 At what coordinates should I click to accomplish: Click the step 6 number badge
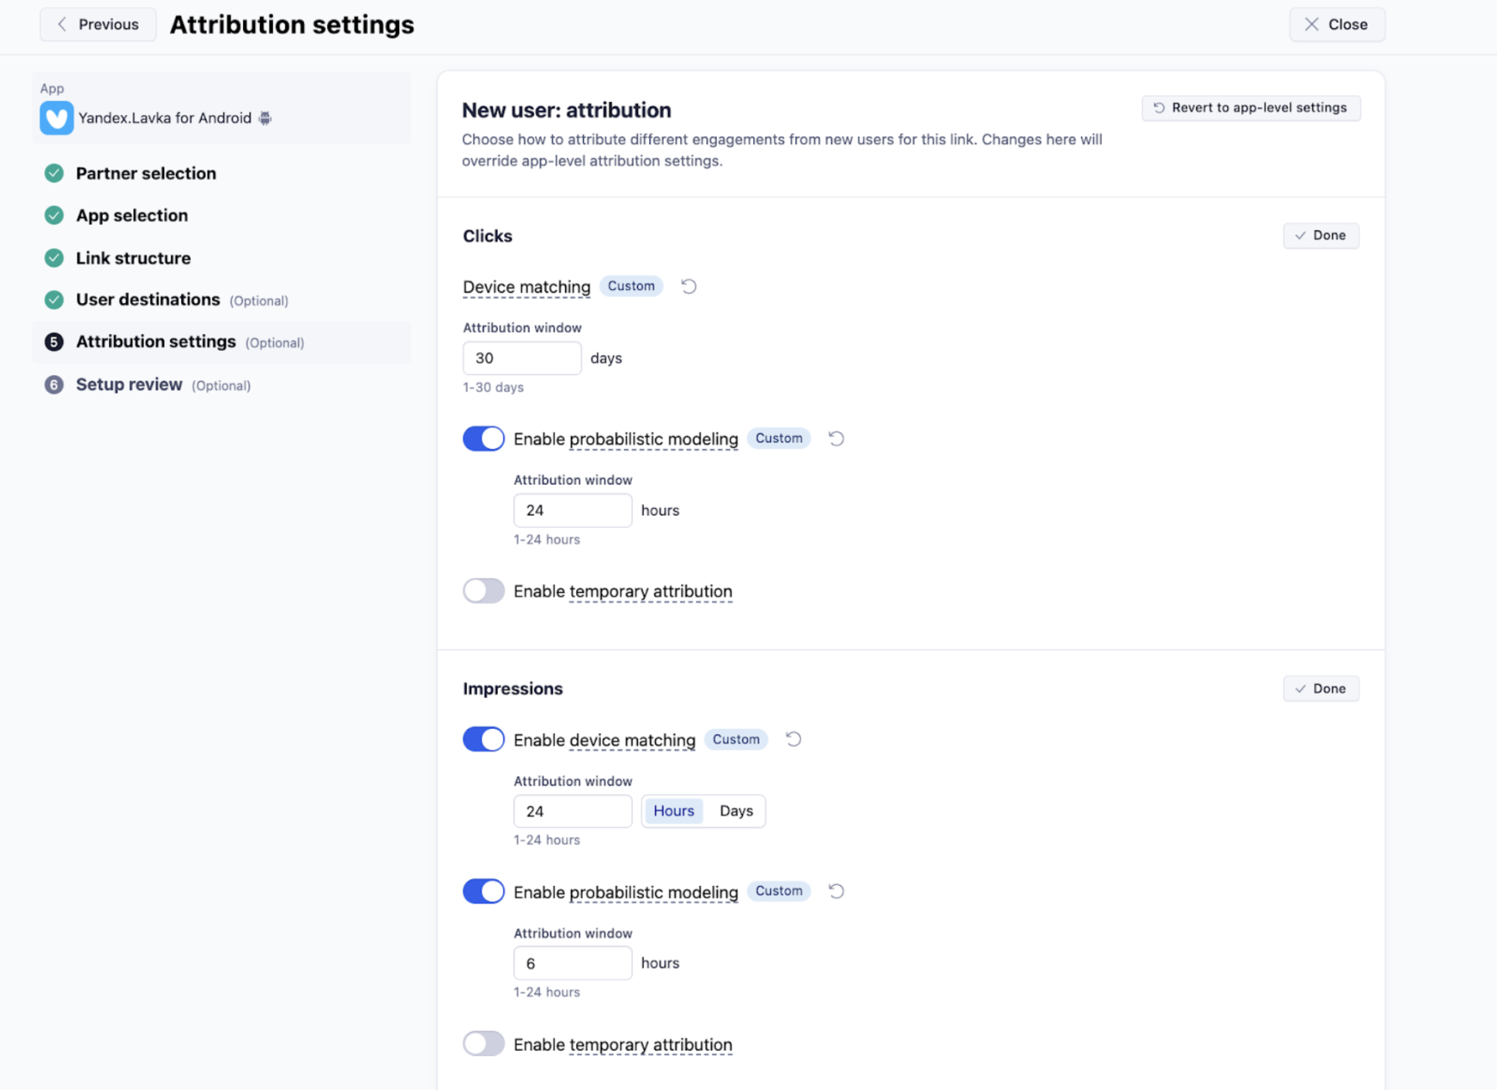pos(54,385)
